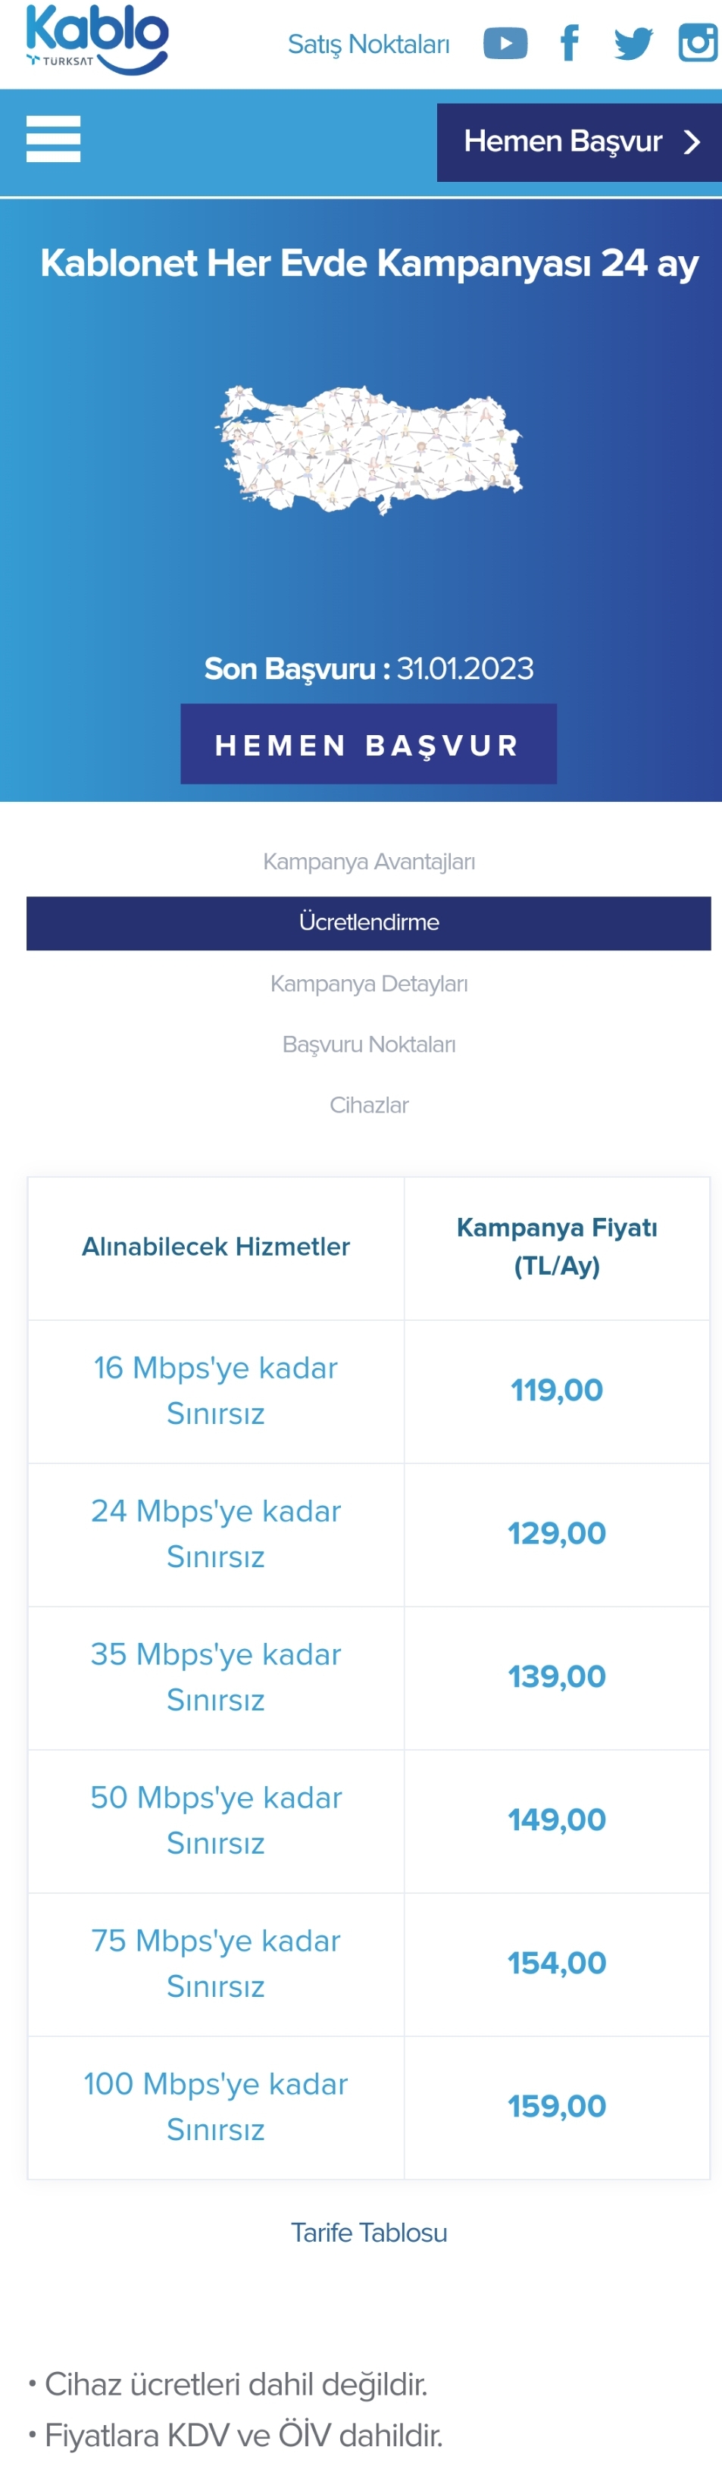
Task: Go to Kablo Türksat logo homepage
Action: pyautogui.click(x=97, y=39)
